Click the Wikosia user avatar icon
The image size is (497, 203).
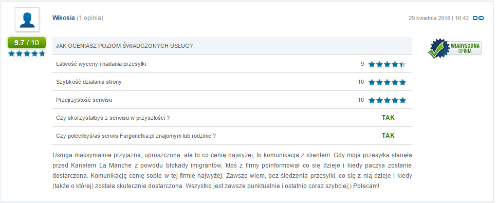tap(27, 20)
